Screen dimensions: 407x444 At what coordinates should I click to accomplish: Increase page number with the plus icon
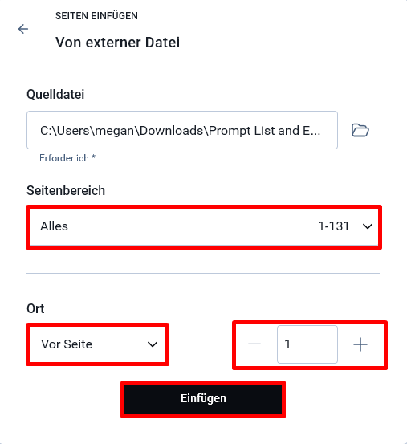click(360, 344)
